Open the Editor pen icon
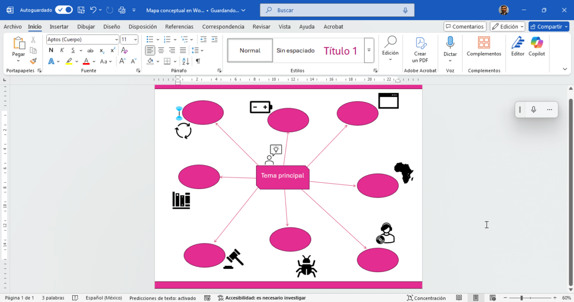Image resolution: width=574 pixels, height=302 pixels. 518,43
